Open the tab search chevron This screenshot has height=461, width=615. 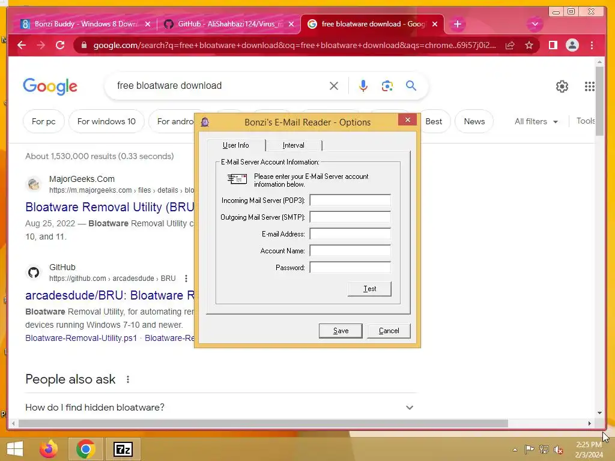[x=535, y=24]
